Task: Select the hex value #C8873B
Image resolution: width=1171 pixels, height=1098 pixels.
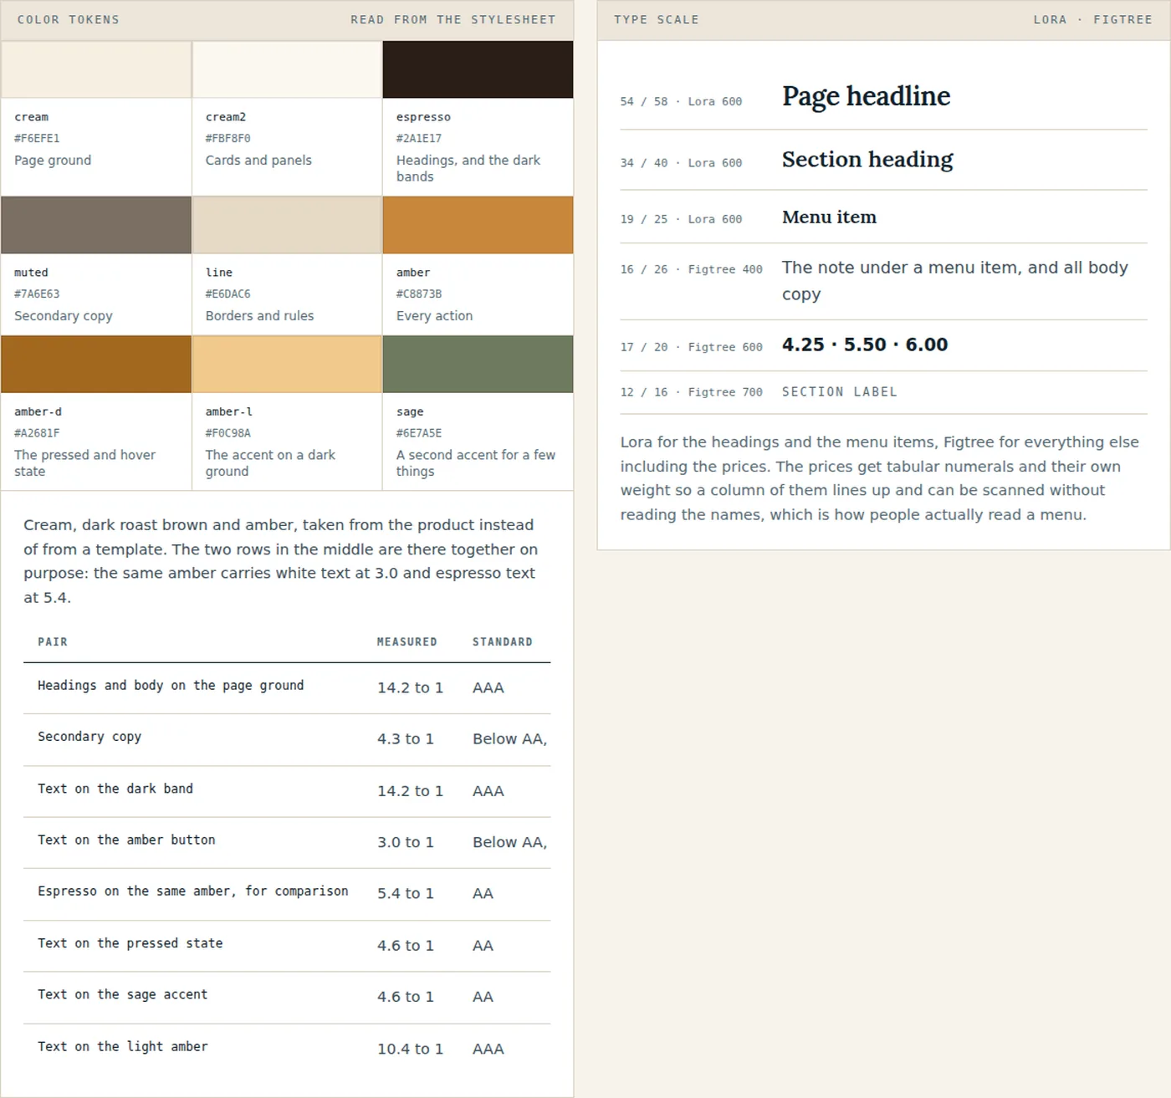Action: pyautogui.click(x=419, y=294)
